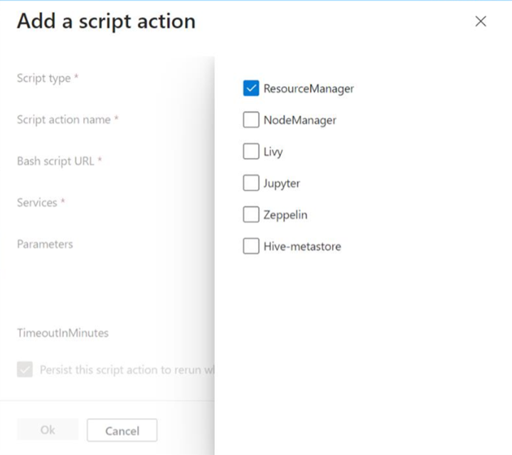
Task: Tick the Livy service checkbox
Action: coord(251,151)
